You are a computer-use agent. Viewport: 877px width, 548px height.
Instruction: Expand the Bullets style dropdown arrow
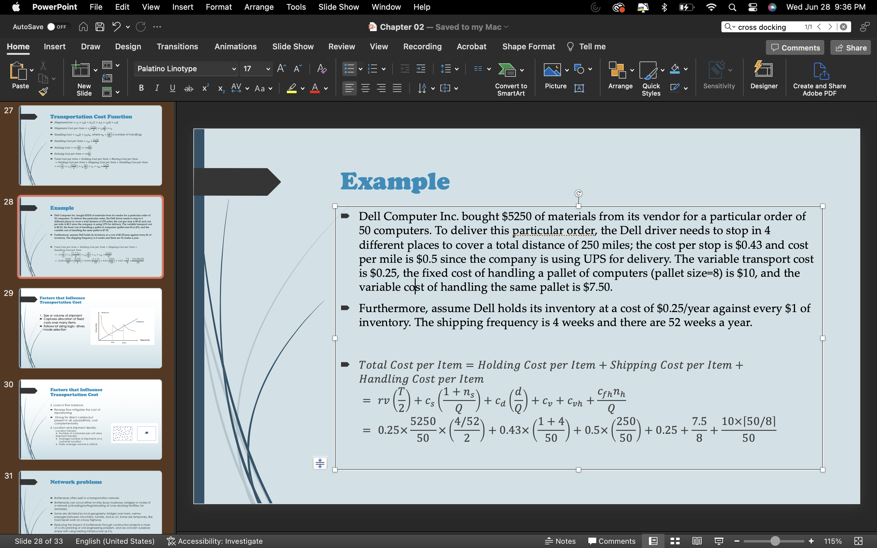361,69
